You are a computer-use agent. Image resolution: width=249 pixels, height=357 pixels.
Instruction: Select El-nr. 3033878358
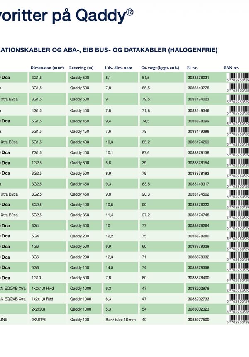pos(198,267)
